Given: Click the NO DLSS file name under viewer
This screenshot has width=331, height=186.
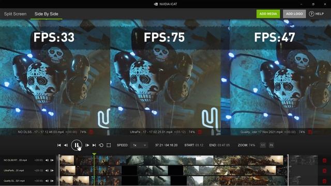Looking at the screenshot, I should coord(41,132).
